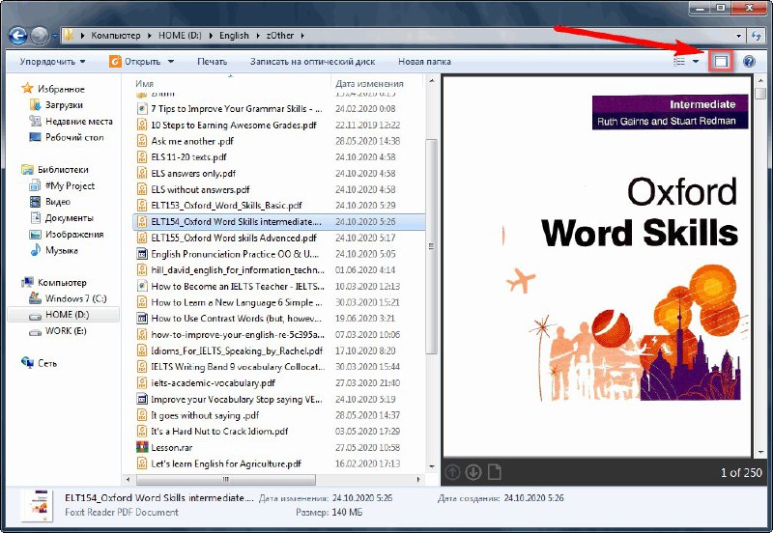
Task: Open the Документы library
Action: 61,217
